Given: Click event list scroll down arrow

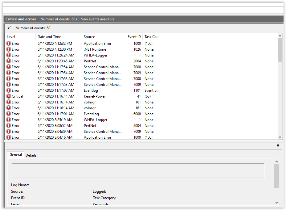Looking at the screenshot, I should [280, 137].
